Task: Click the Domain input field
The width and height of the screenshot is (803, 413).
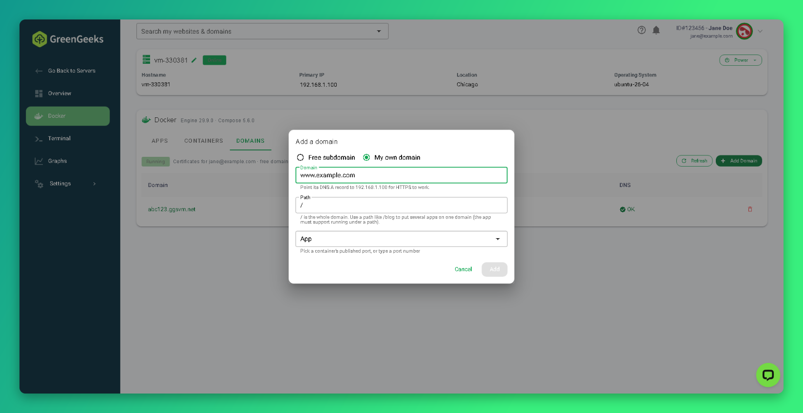Action: click(401, 175)
